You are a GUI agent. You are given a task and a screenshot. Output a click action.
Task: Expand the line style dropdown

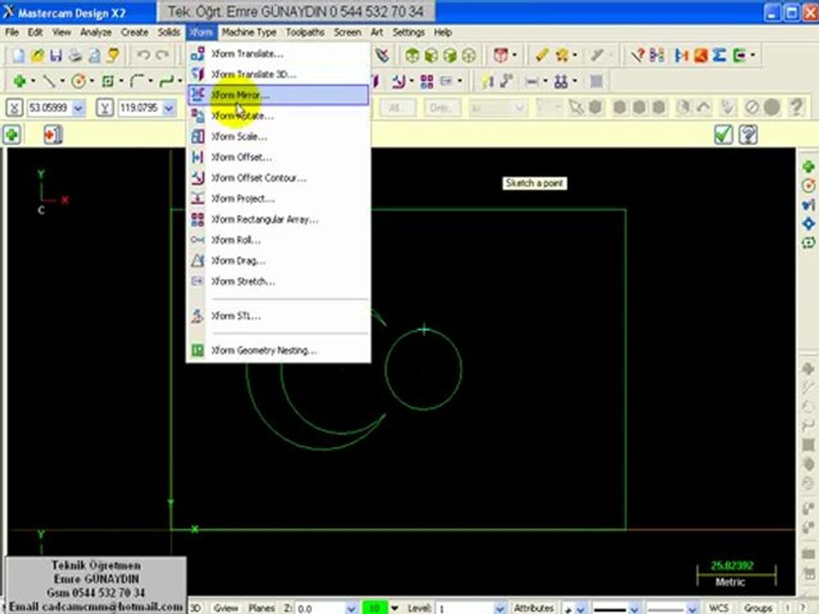click(635, 609)
